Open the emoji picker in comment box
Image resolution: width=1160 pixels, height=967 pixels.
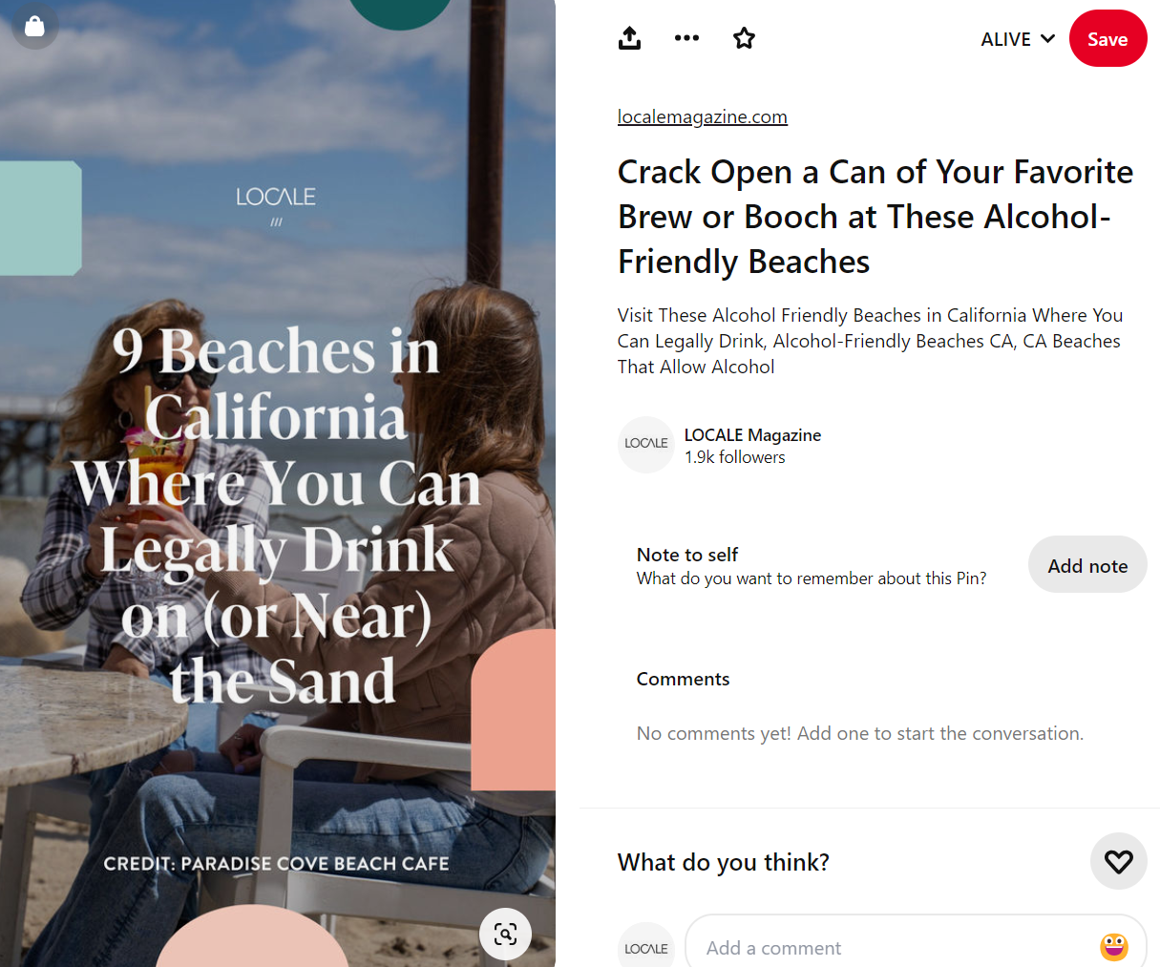click(1113, 947)
